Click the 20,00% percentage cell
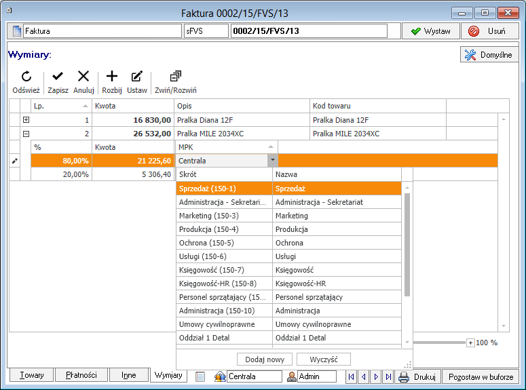 [x=61, y=174]
